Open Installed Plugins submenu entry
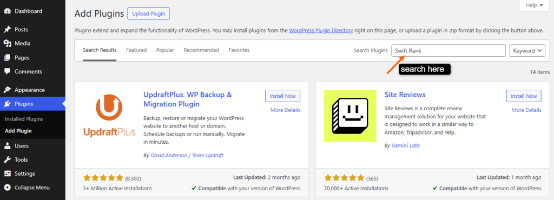Viewport: 554px width, 200px height. pyautogui.click(x=24, y=119)
